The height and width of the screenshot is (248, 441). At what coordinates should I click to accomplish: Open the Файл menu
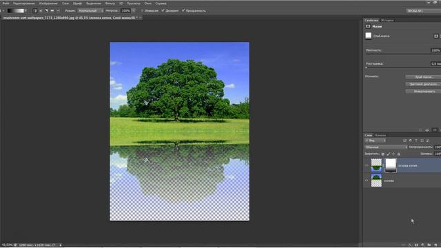point(6,3)
